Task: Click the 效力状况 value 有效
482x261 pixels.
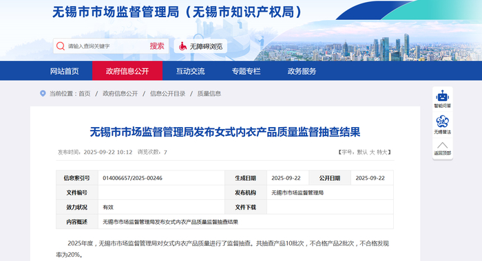Action: tap(108, 207)
